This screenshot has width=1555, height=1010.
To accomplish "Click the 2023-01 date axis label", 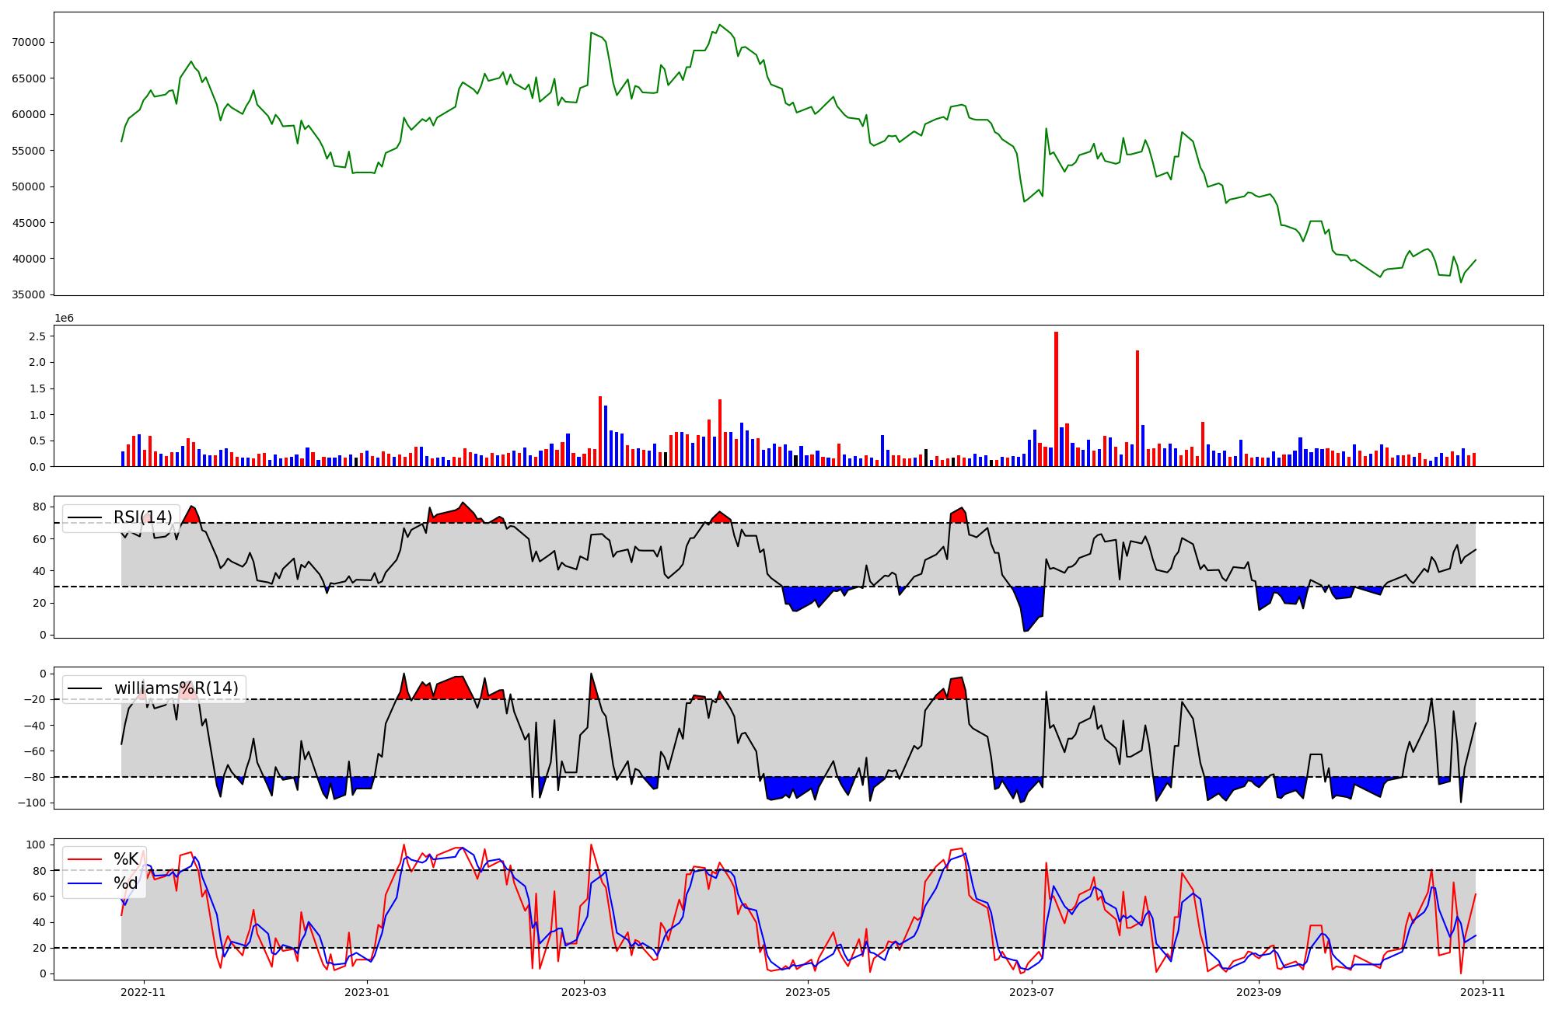I will 366,992.
